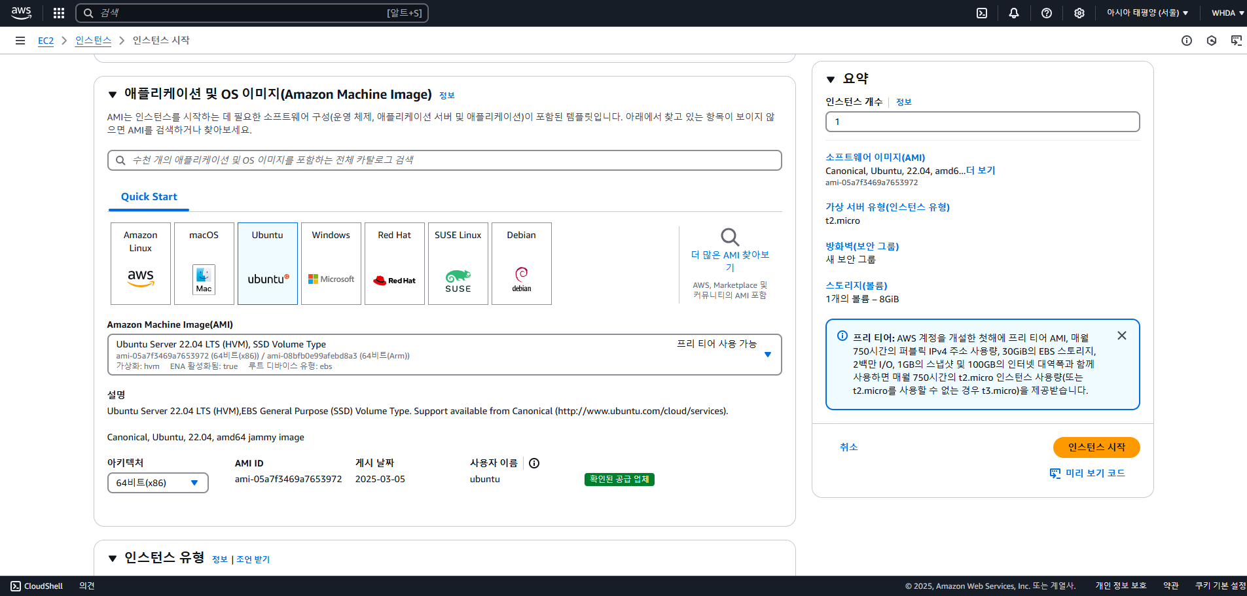
Task: Select the Red Hat AMI tile
Action: tap(395, 264)
